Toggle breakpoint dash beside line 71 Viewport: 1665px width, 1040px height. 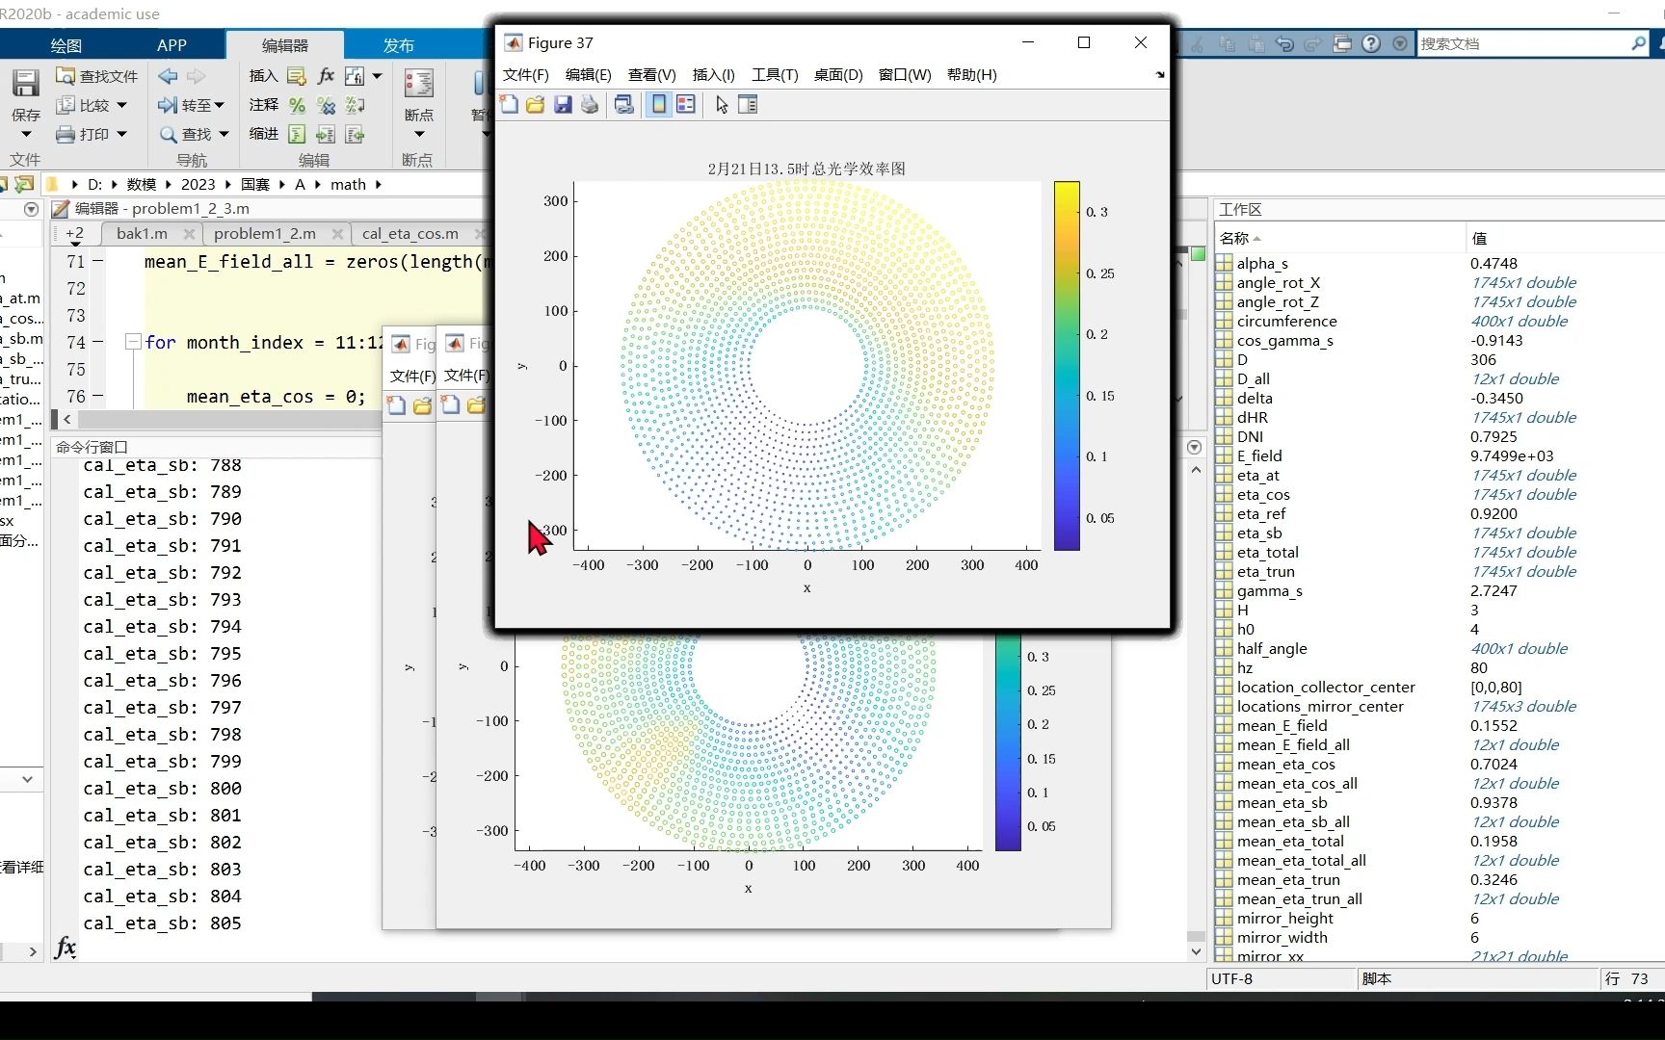(97, 262)
